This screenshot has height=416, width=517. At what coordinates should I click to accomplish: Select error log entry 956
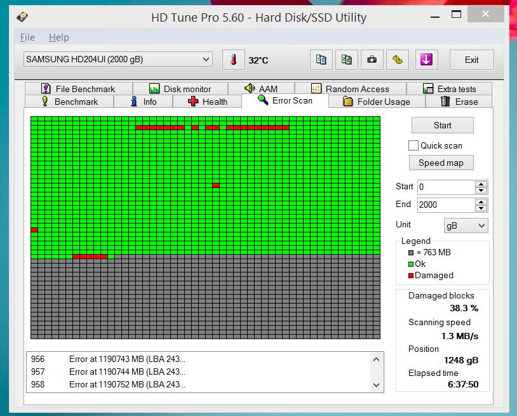pos(199,359)
